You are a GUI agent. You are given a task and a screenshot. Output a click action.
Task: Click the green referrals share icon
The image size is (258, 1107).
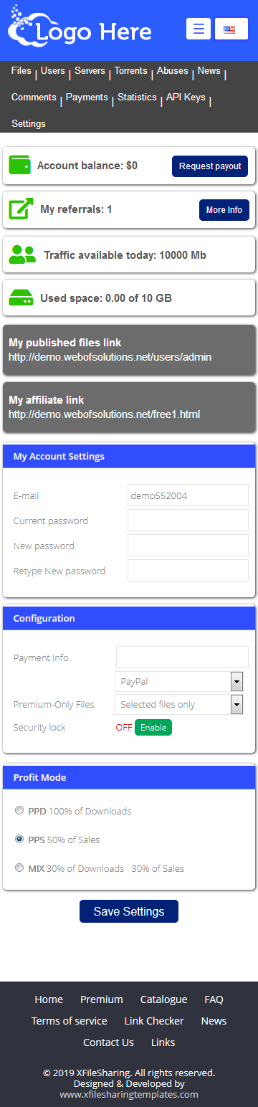21,209
